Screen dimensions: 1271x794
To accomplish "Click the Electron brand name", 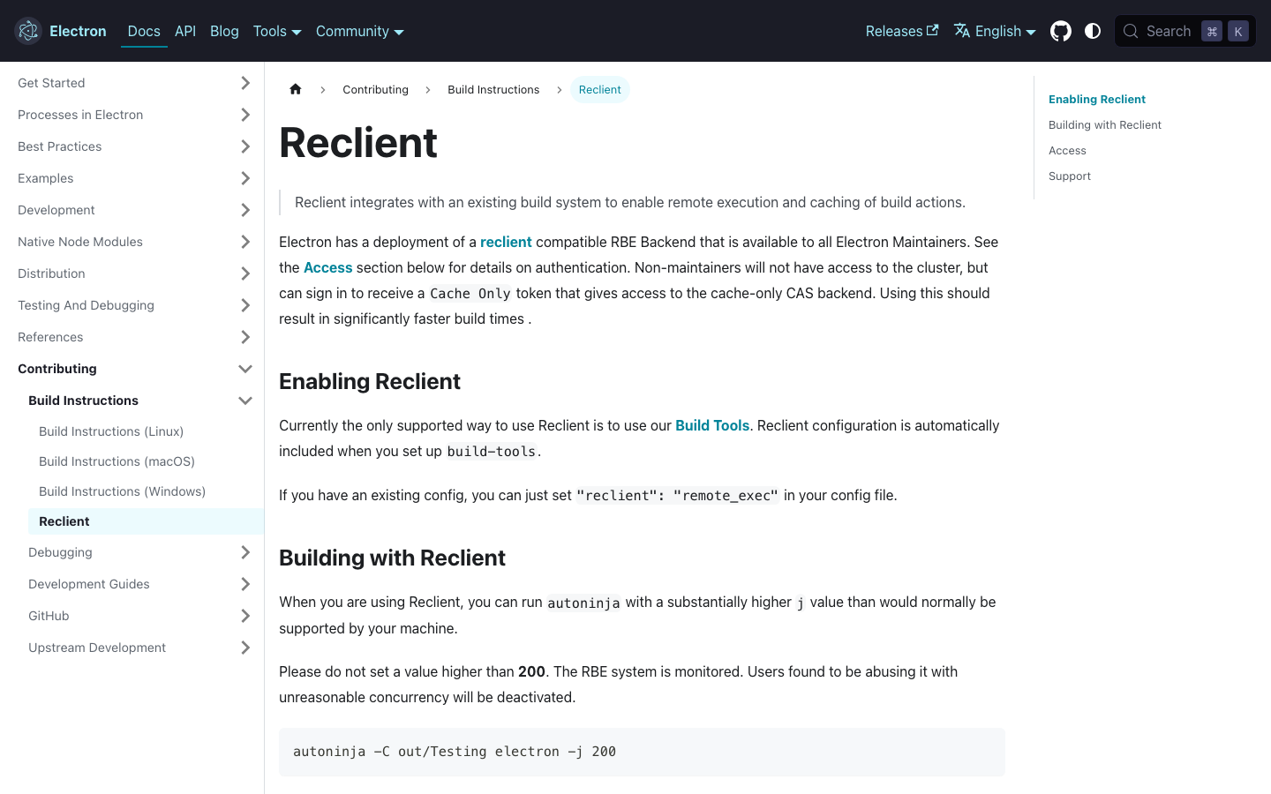I will coord(78,31).
